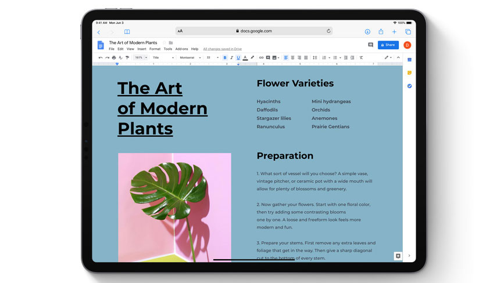Screen dimensions: 504x283
Task: Open the Montserrat font dropdown
Action: (190, 57)
